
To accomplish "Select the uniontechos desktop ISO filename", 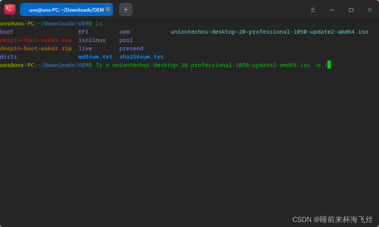I will 269,32.
